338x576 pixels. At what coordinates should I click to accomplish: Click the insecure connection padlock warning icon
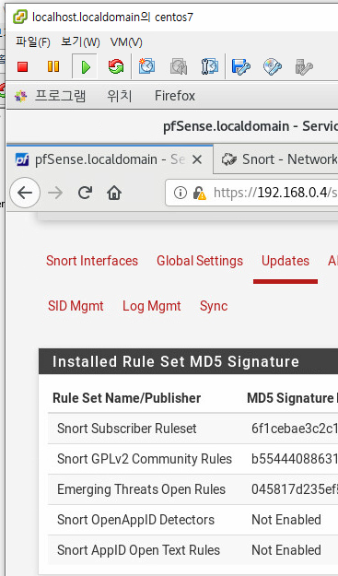click(x=200, y=194)
